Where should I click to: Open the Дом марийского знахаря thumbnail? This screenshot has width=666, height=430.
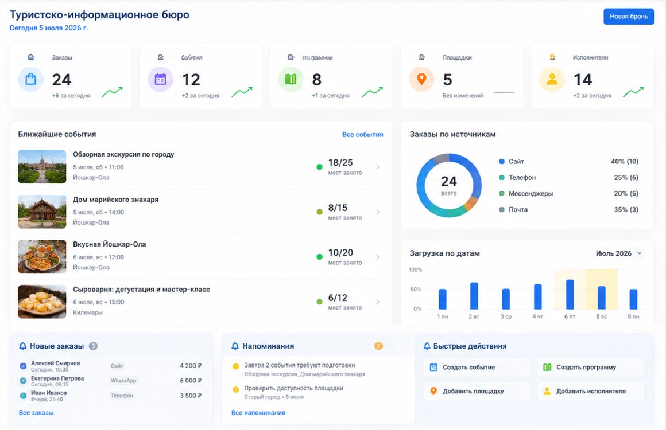click(x=42, y=212)
